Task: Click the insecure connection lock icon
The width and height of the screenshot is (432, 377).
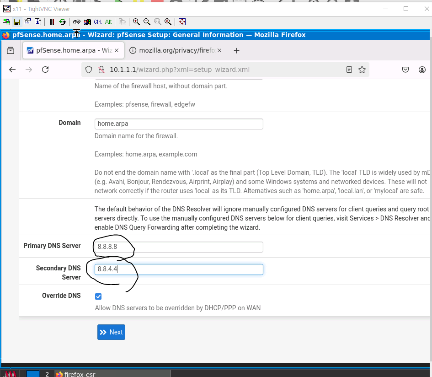Action: coord(101,70)
